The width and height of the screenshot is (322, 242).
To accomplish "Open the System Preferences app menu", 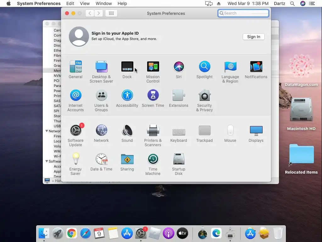I will 39,3.
